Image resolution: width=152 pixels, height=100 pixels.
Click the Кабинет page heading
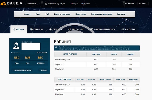(x=63, y=42)
